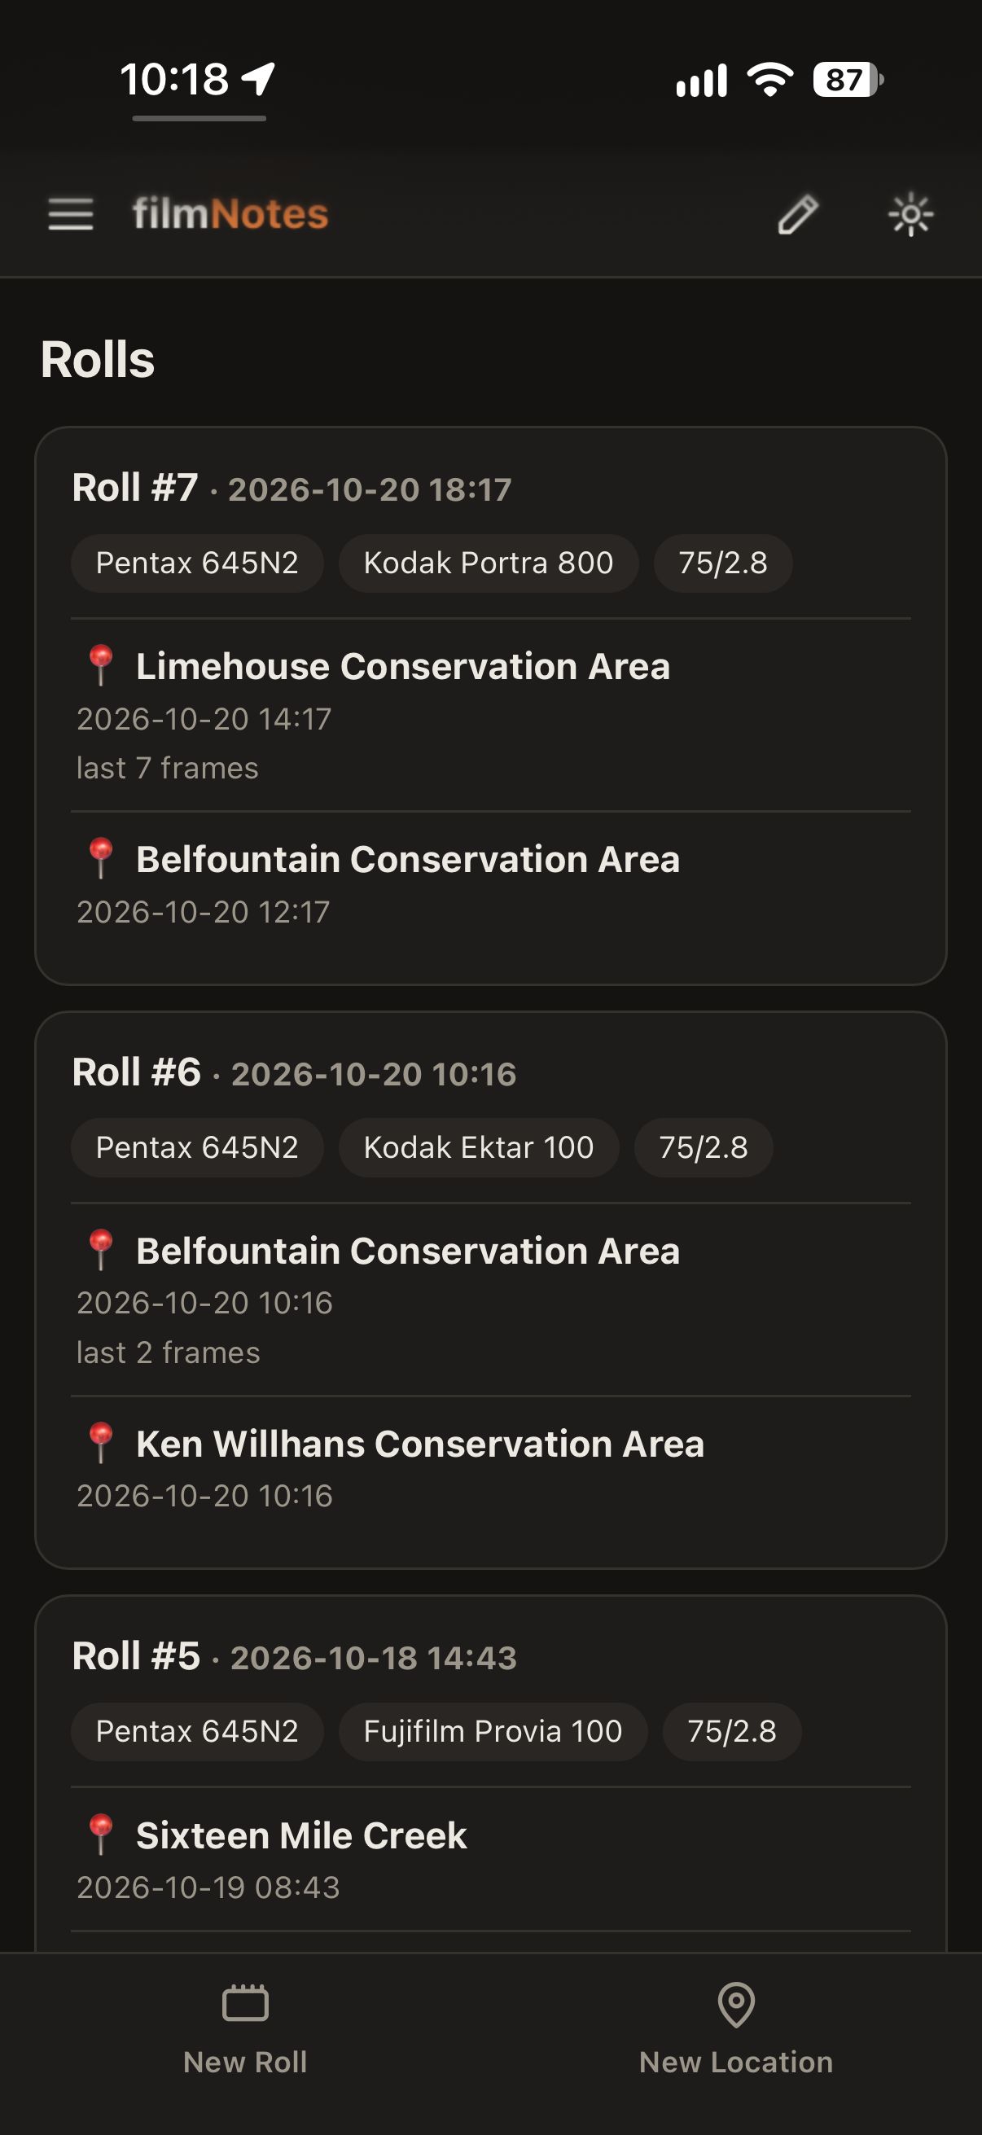Open Belfountain Conservation Area entry in Roll #7

[490, 882]
